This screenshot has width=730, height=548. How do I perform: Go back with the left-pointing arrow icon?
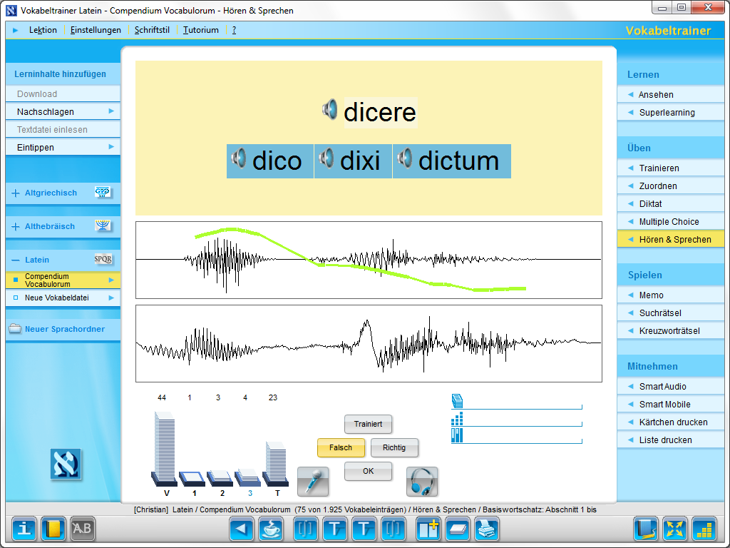coord(241,529)
